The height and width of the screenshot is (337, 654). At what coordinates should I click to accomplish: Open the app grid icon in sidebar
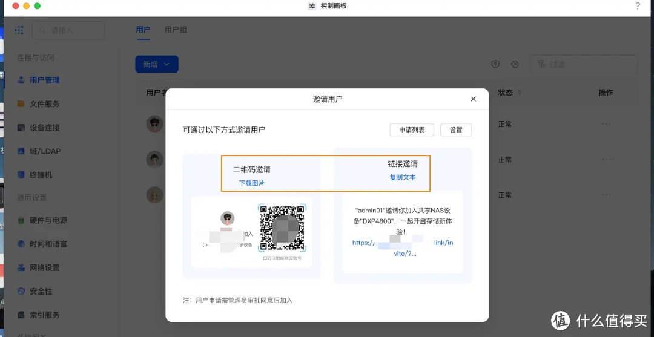tap(19, 30)
